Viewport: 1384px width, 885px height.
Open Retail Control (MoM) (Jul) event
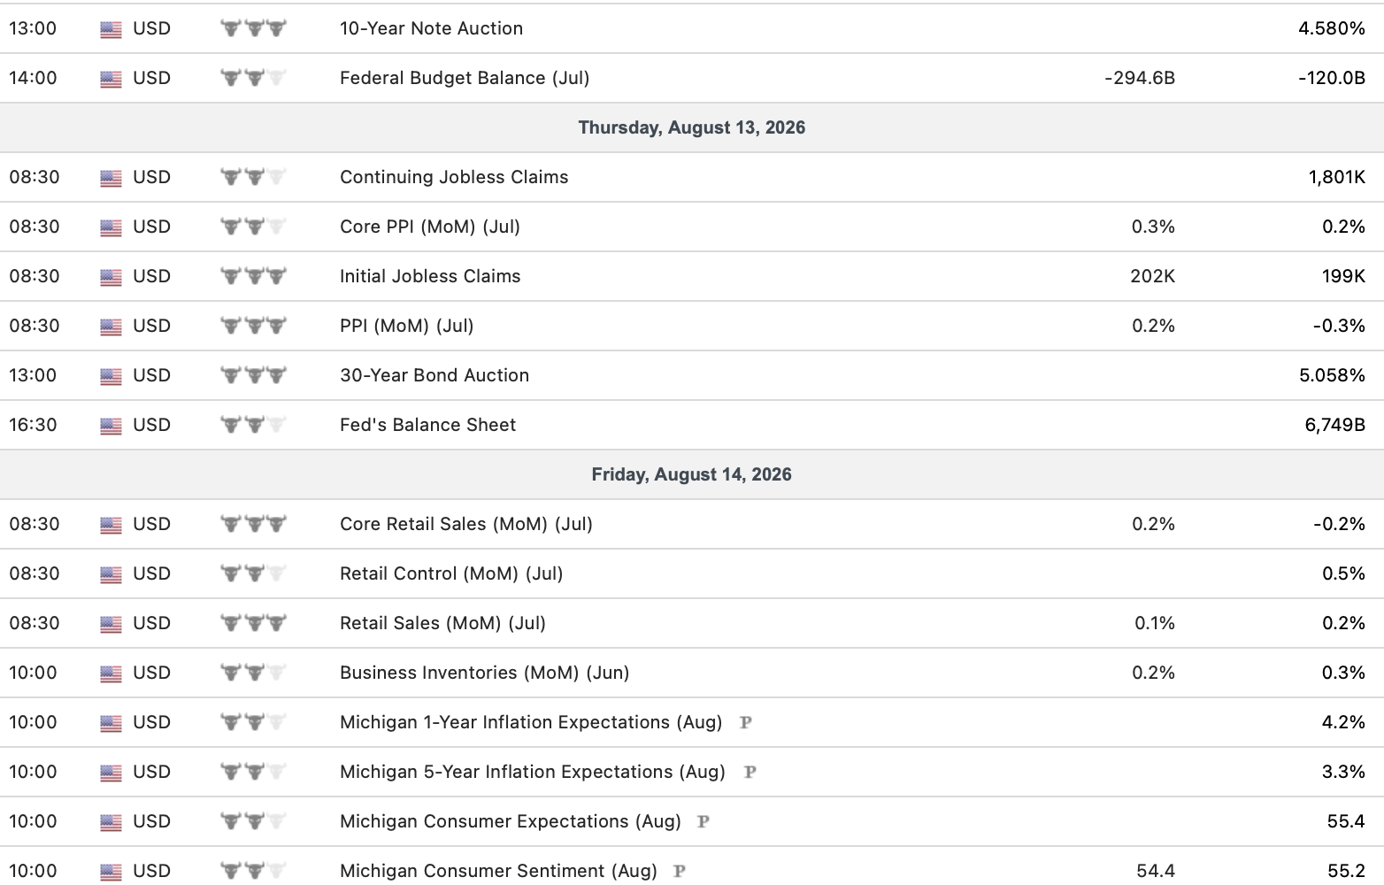[451, 573]
